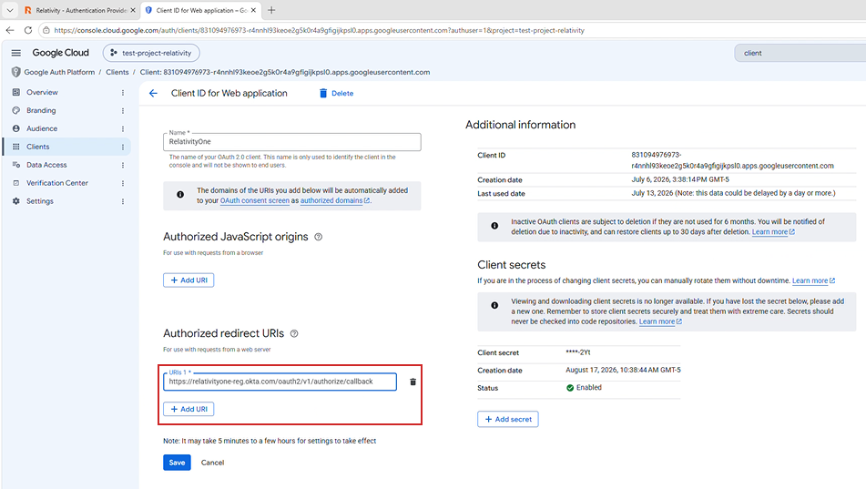Go back with the browser back arrow

(x=10, y=30)
